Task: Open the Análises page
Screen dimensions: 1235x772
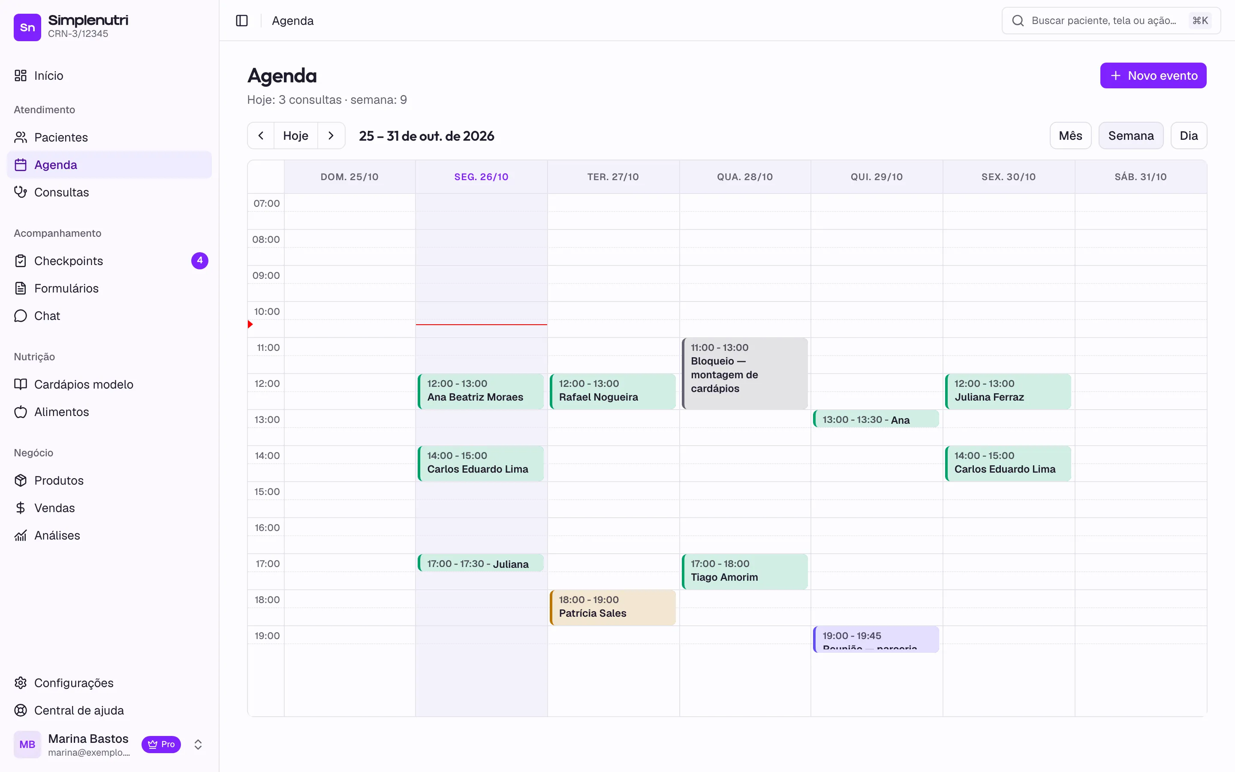Action: point(109,536)
